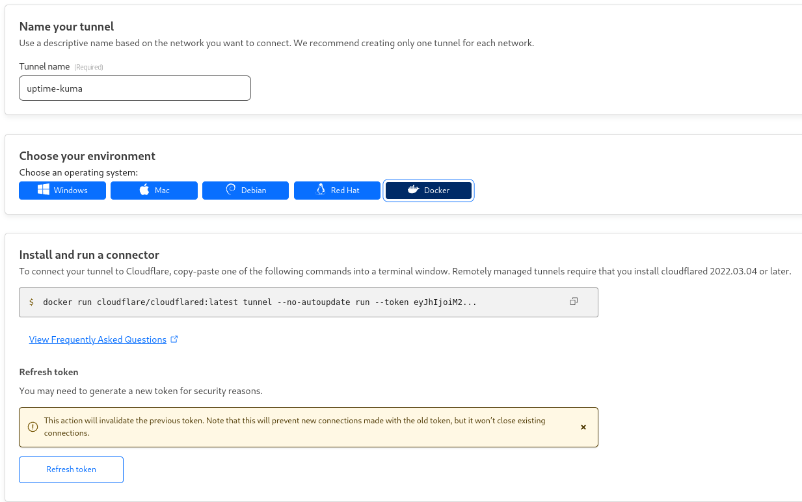The height and width of the screenshot is (502, 802).
Task: Focus the Tunnel name input field
Action: click(x=135, y=88)
